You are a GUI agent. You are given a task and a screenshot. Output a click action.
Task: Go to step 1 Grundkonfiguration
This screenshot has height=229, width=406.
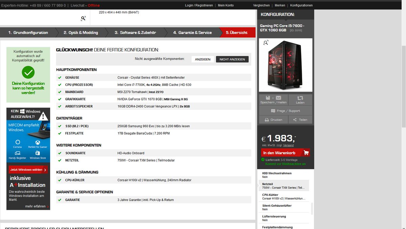[x=28, y=32]
